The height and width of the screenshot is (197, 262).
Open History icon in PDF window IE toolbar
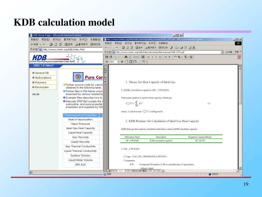tap(171, 47)
